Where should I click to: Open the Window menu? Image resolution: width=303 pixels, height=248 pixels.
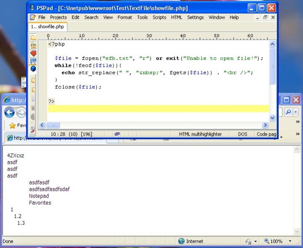point(217,17)
